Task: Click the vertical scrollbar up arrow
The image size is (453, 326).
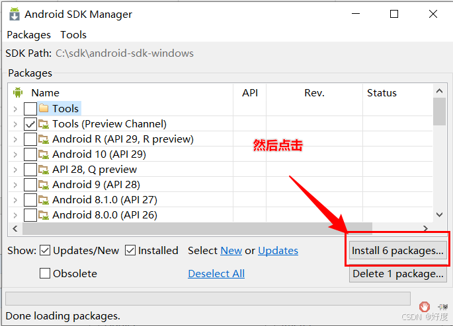Action: (439, 91)
